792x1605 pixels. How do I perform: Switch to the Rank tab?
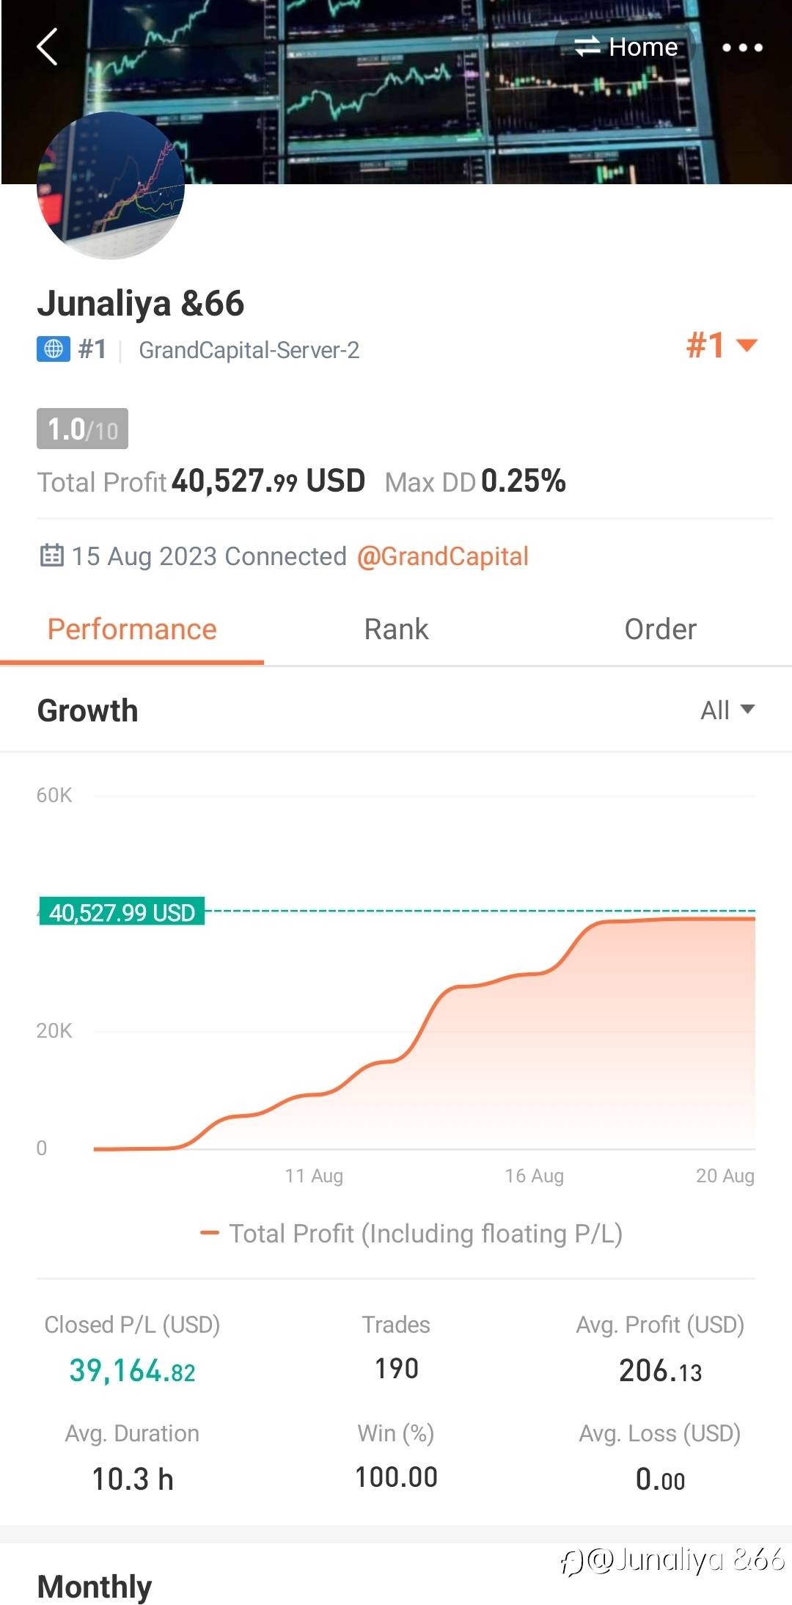[396, 630]
